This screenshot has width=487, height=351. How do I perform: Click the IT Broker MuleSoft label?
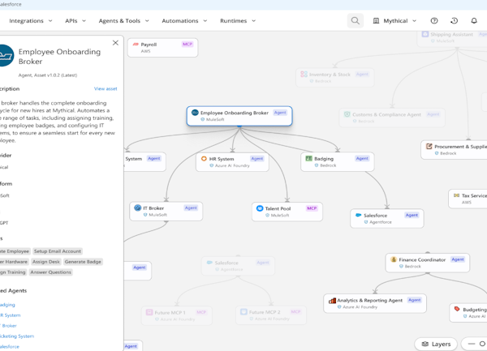(x=157, y=215)
